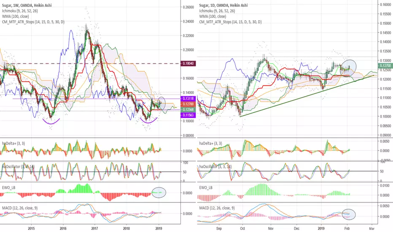Click 2015 on the weekly time axis
The width and height of the screenshot is (393, 232).
point(31,229)
